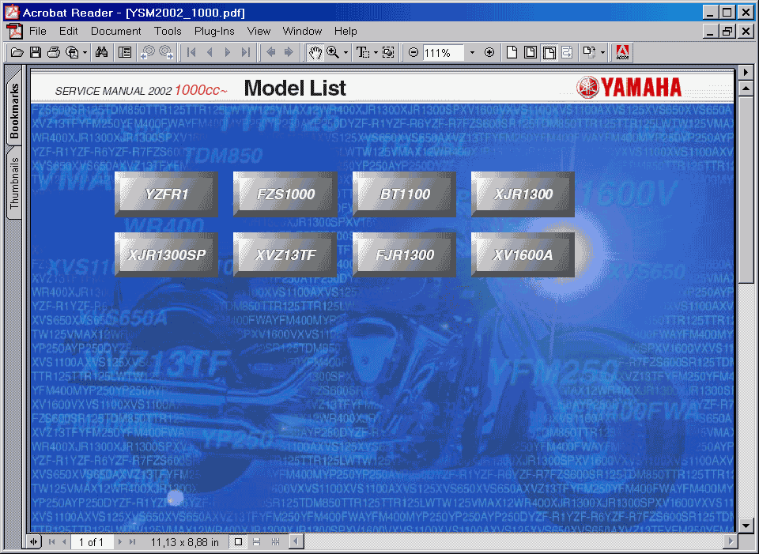
Task: Open the XVZ13TF model manual
Action: point(285,254)
